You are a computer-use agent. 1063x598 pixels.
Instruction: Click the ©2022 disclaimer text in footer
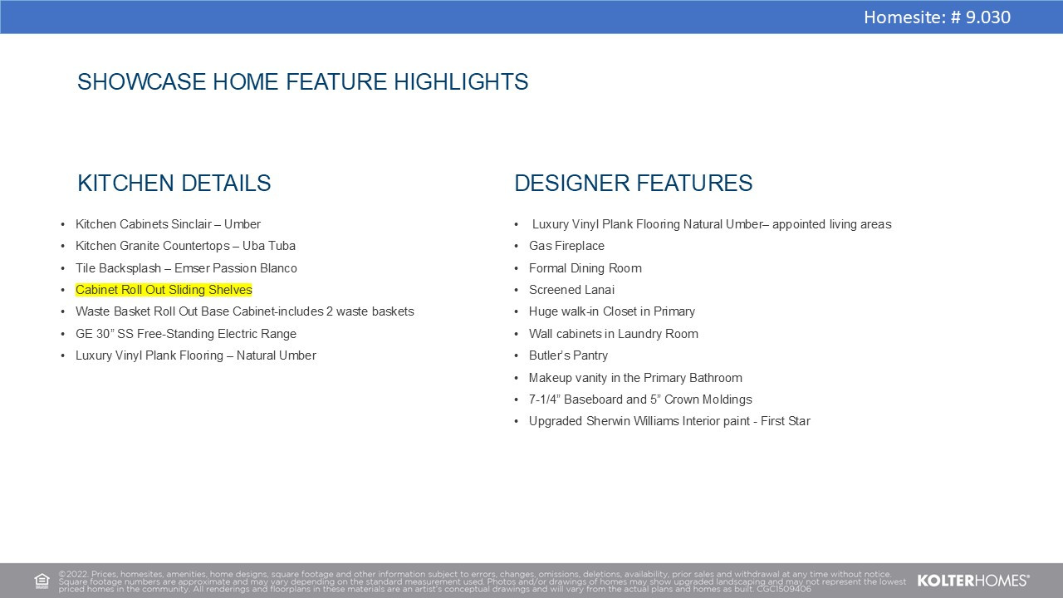tap(482, 581)
